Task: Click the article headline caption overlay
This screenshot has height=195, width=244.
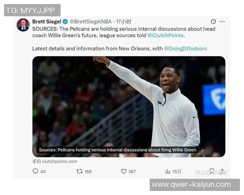Action: coord(118,150)
